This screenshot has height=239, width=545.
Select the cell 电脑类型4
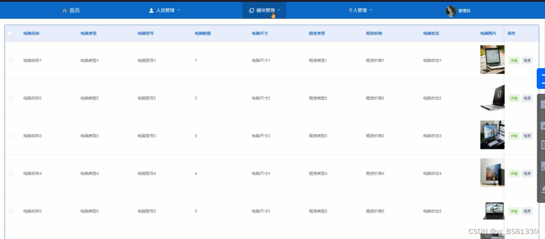coord(89,173)
